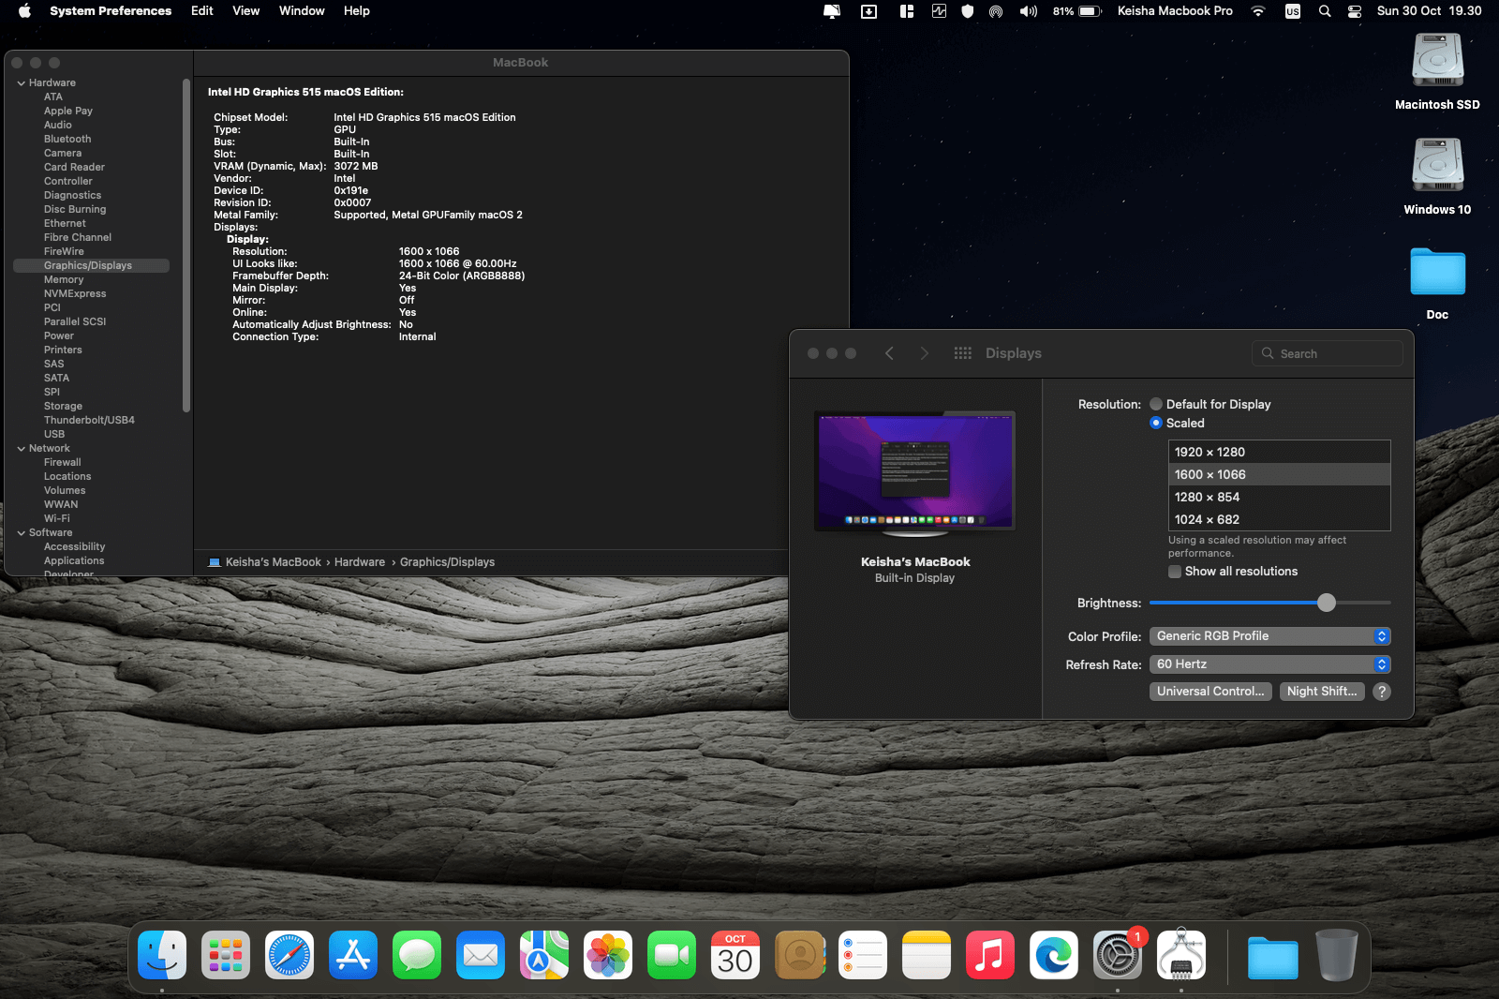The image size is (1499, 999).
Task: Collapse the Hardware section in sidebar
Action: [21, 83]
